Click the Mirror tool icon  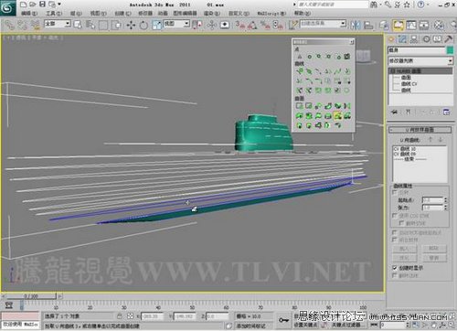356,25
